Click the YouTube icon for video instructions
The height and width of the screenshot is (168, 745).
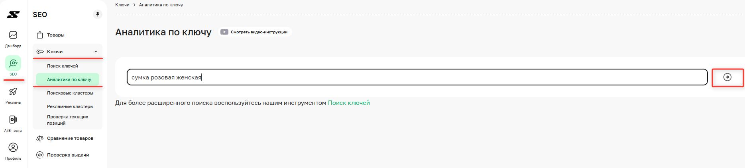224,32
